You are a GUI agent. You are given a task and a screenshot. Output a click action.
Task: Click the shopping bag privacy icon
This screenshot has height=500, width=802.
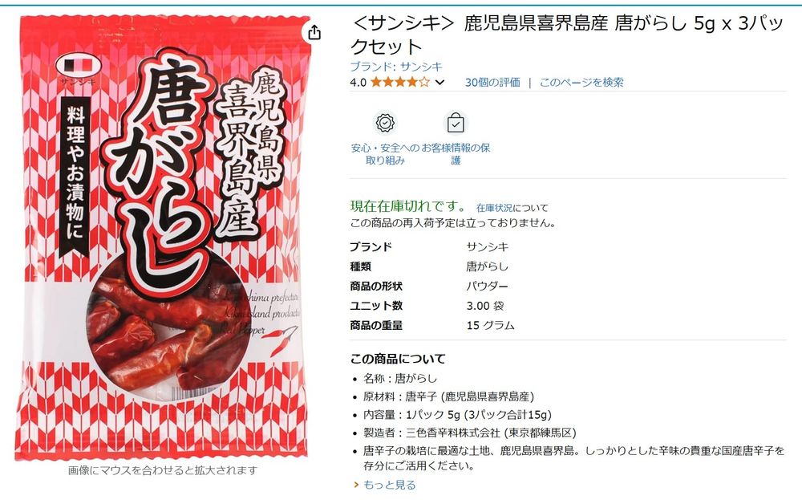tap(456, 123)
